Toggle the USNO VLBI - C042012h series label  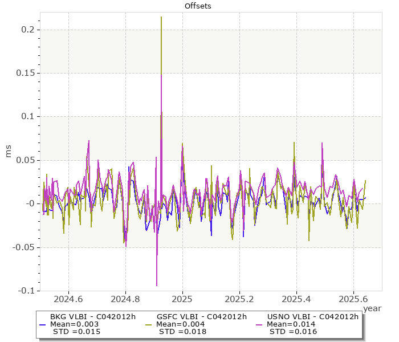pos(312,317)
